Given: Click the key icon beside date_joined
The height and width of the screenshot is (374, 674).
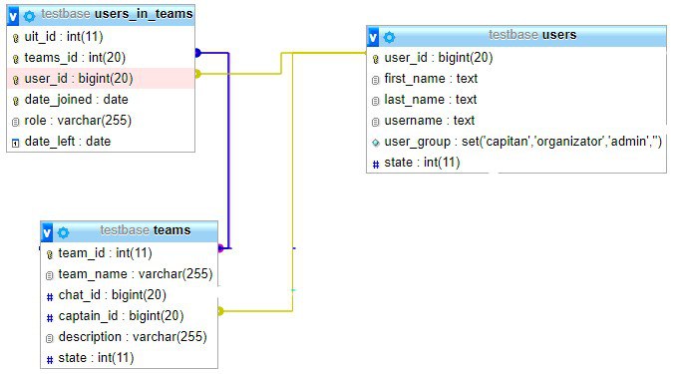Looking at the screenshot, I should tap(16, 101).
